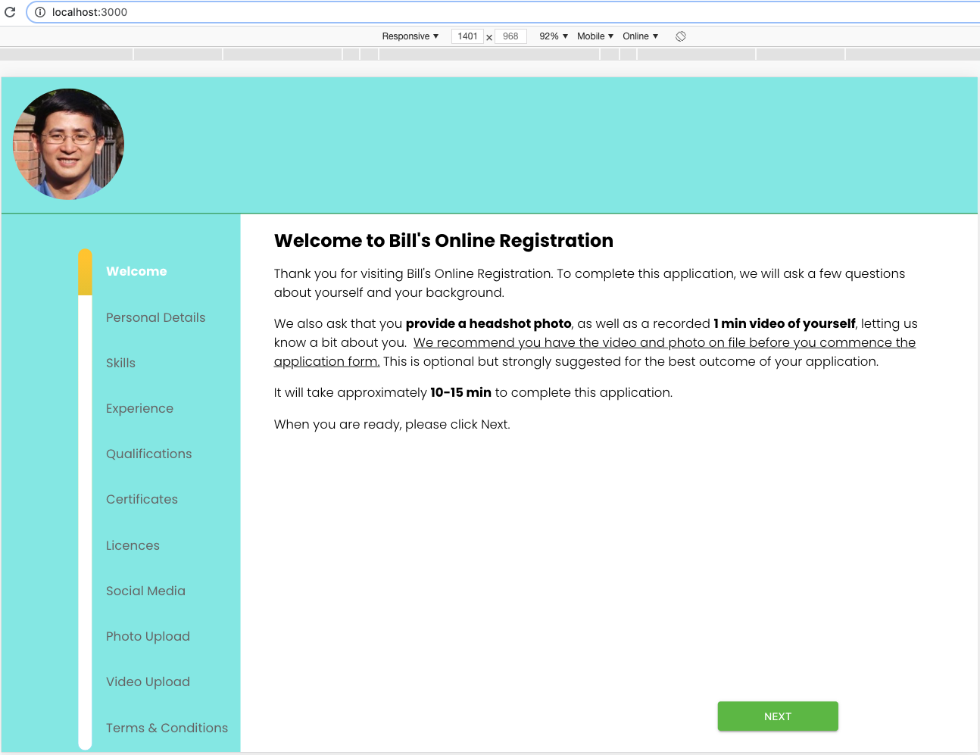Open the 92% zoom dropdown
This screenshot has height=755, width=980.
point(554,36)
